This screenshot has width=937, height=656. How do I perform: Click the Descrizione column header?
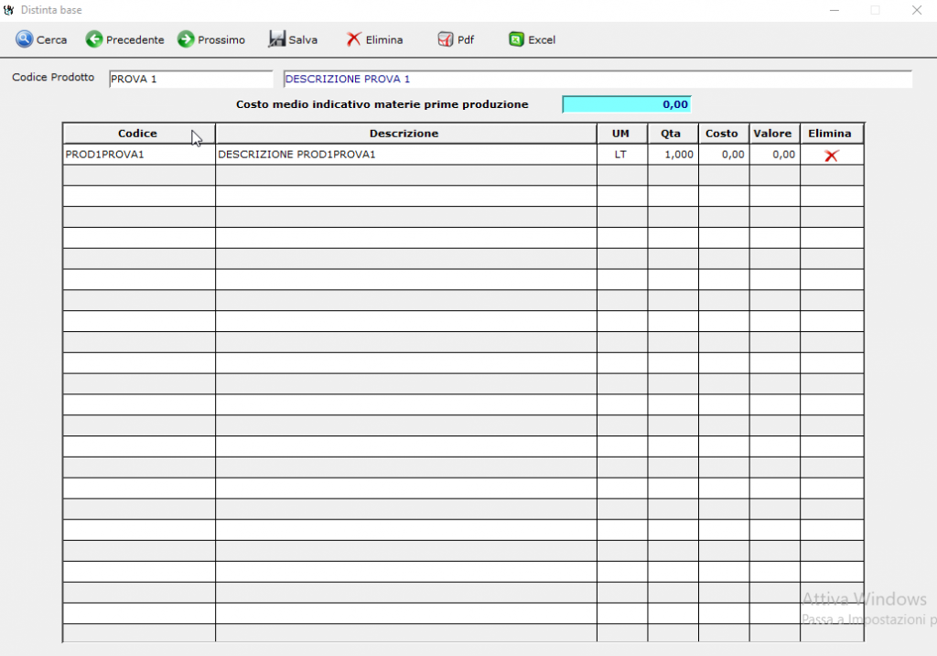click(404, 134)
